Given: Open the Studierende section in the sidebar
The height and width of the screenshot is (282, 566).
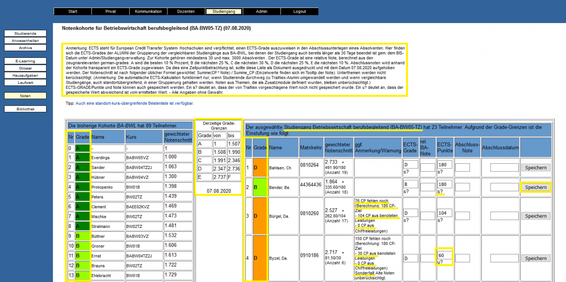Looking at the screenshot, I should pos(25,33).
